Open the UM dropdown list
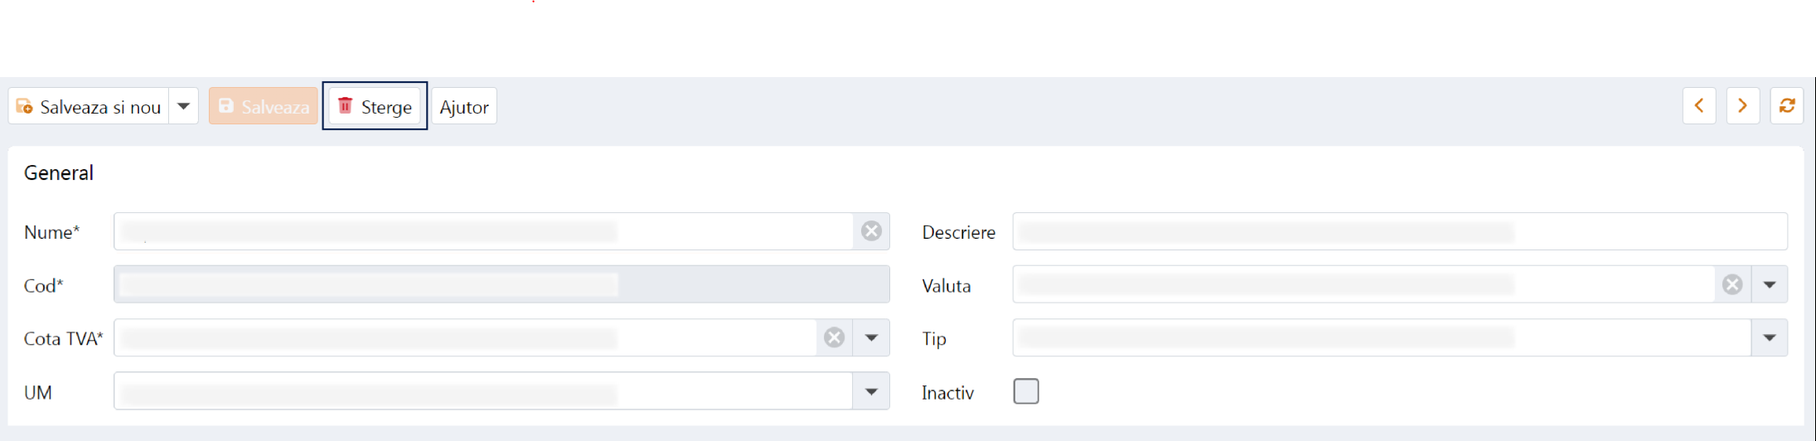Screen dimensions: 1816x441 [x=871, y=391]
